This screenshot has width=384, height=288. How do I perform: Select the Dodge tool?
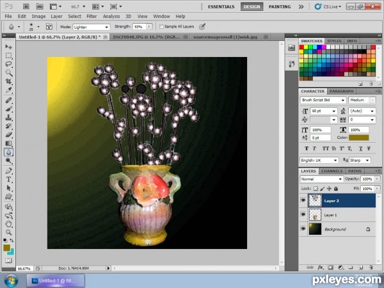coord(8,161)
